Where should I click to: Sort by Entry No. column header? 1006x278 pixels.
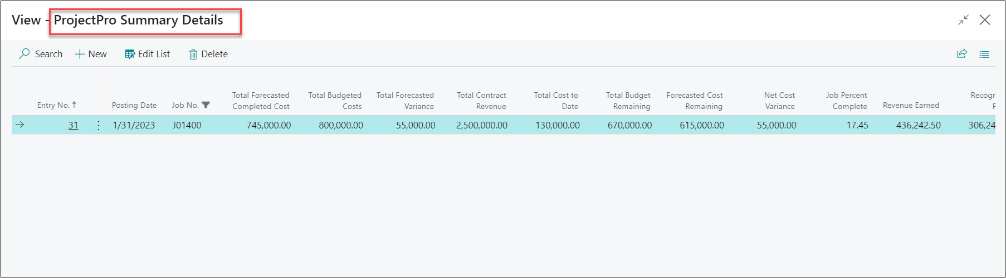(53, 105)
